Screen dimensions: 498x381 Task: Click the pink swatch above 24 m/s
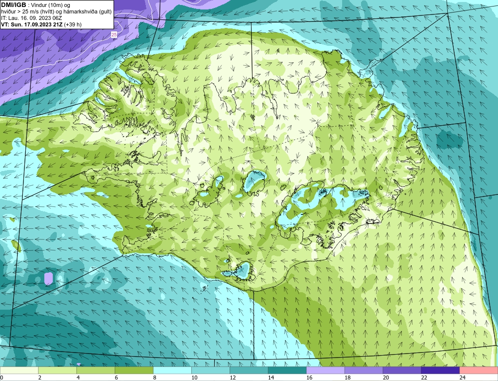tap(479, 371)
